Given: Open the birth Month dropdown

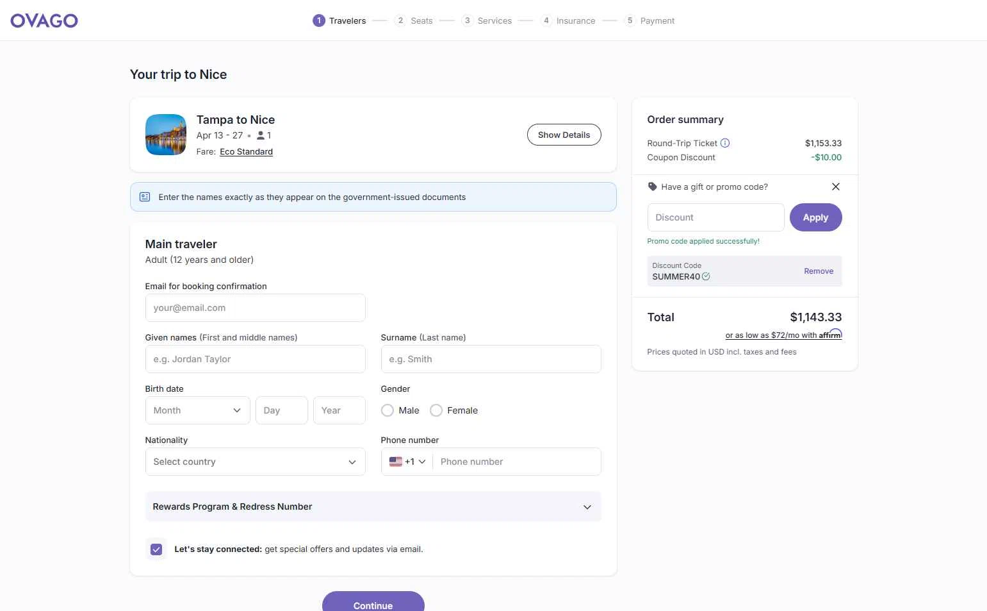Looking at the screenshot, I should tap(197, 410).
